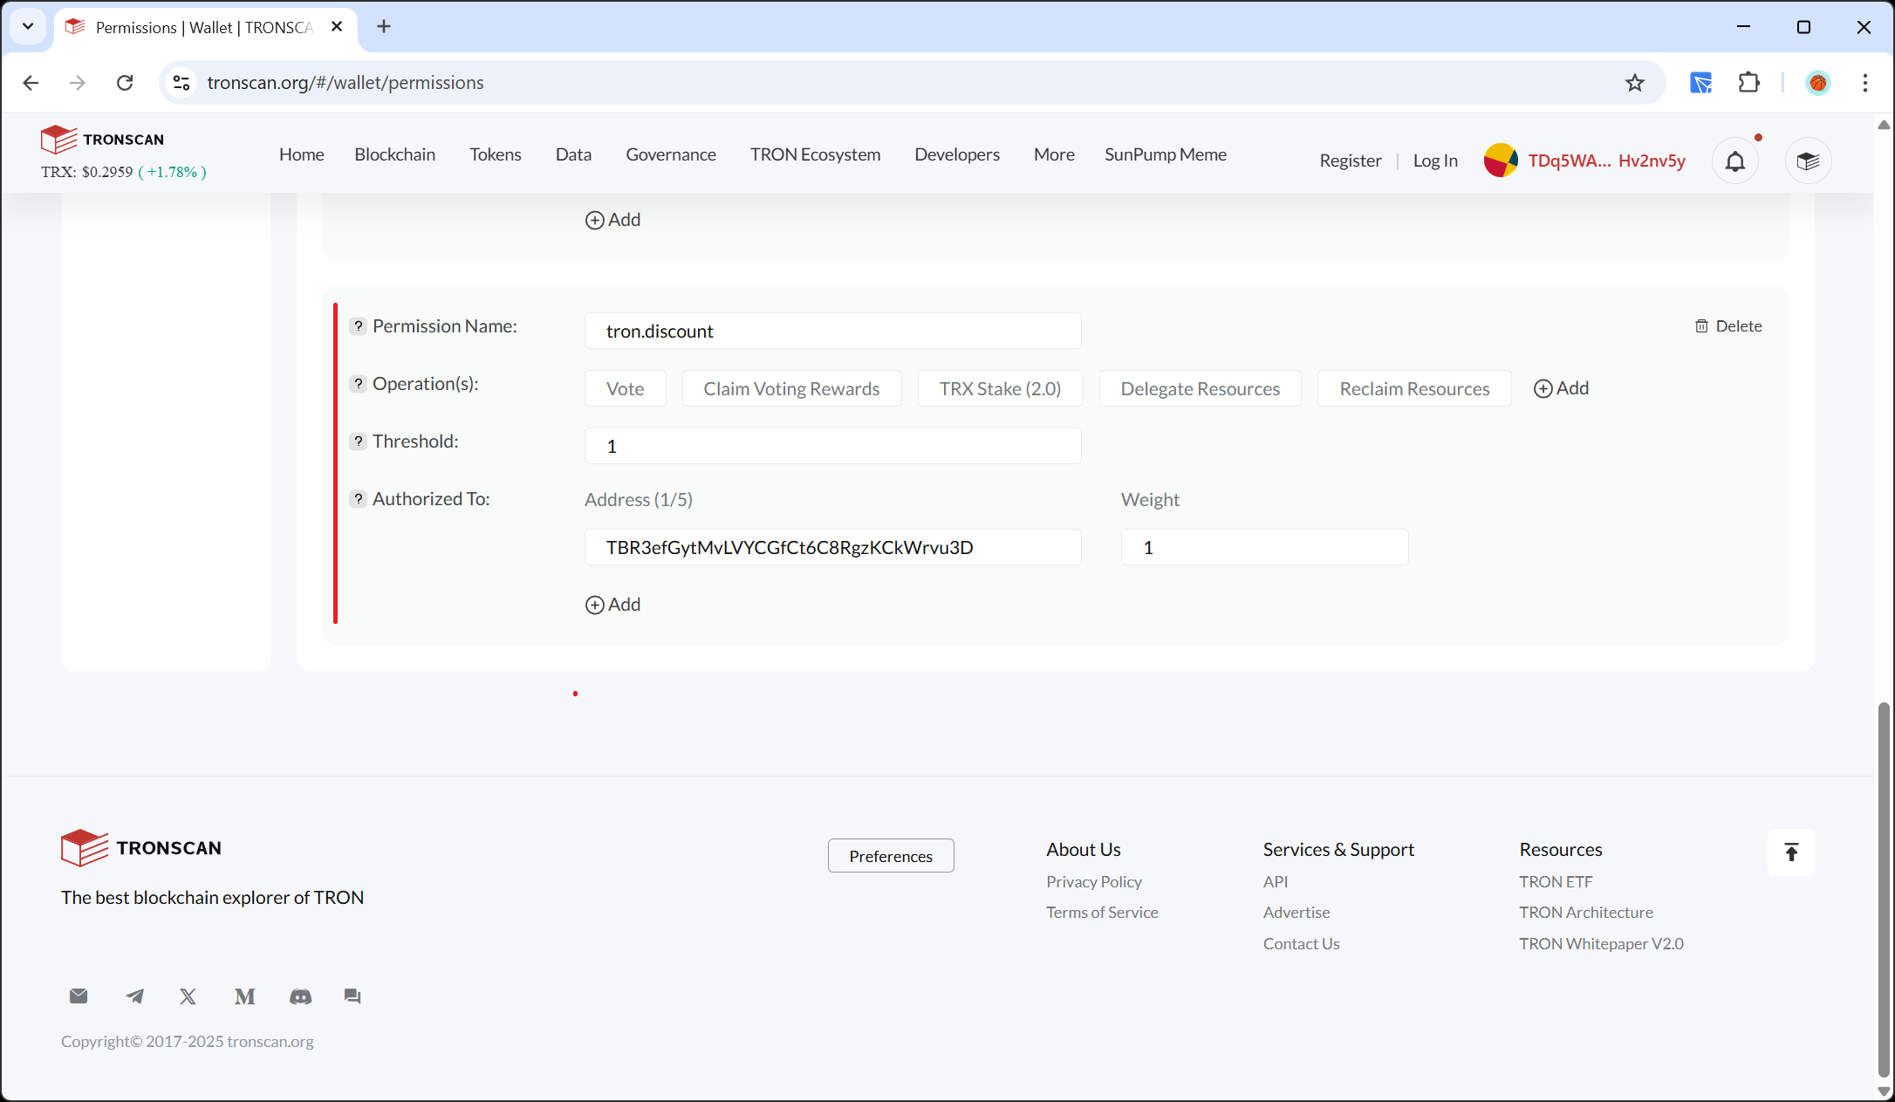Viewport: 1895px width, 1102px height.
Task: Open the Developers menu
Action: (957, 154)
